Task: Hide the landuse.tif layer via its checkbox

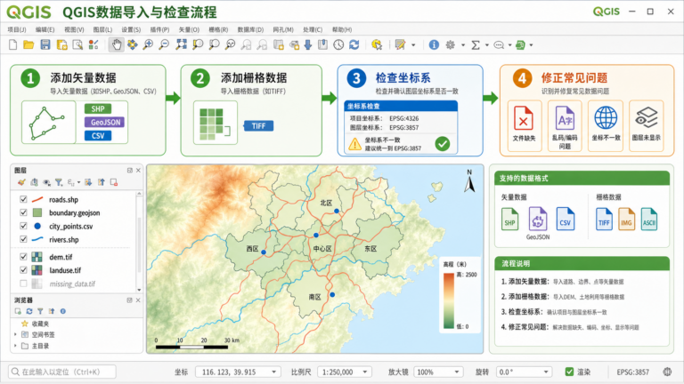Action: pyautogui.click(x=23, y=270)
